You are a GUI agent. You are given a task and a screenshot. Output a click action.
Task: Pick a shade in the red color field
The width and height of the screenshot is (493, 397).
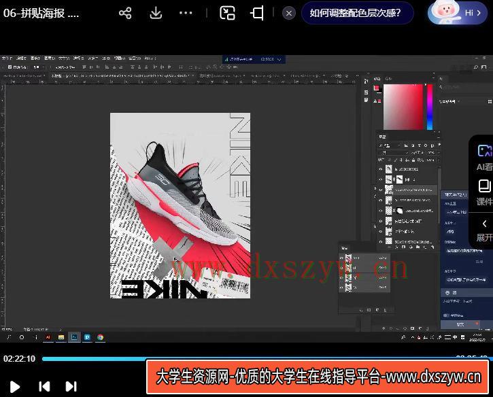403,107
